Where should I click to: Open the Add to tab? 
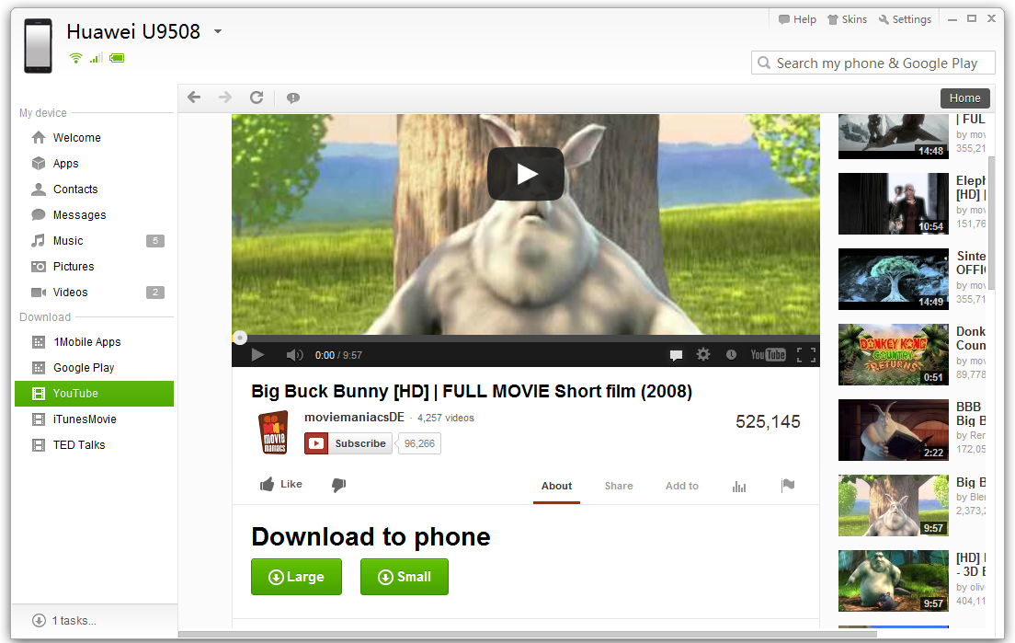coord(681,486)
